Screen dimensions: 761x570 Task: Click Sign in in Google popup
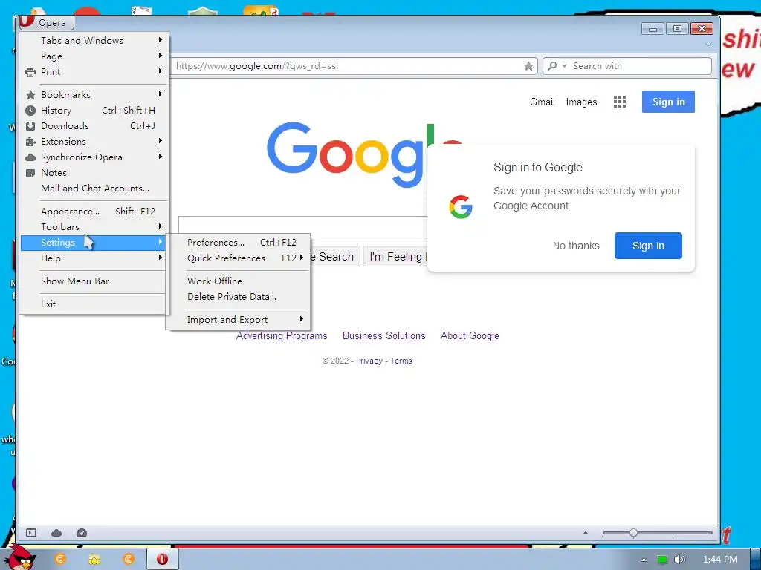tap(648, 246)
